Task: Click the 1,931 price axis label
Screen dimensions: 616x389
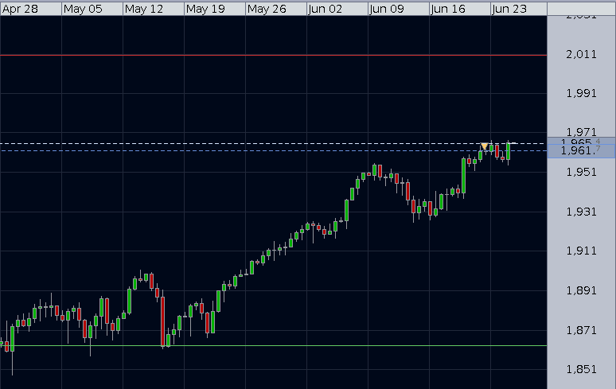Action: coord(581,212)
